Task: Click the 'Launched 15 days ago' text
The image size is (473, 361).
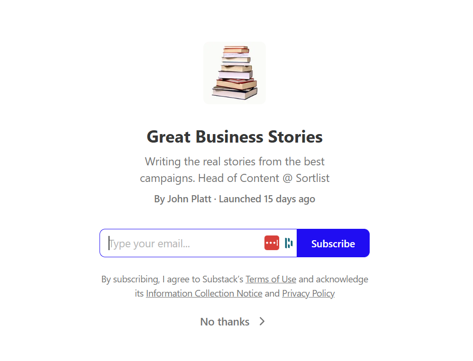Action: pos(267,199)
